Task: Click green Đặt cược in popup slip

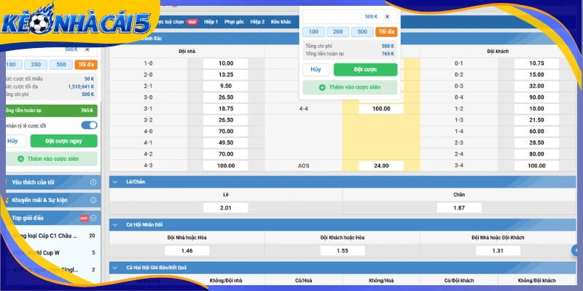Action: coord(366,69)
